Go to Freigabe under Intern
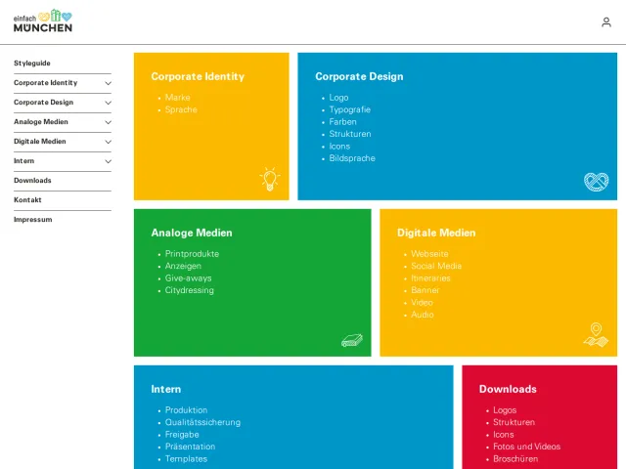 click(182, 434)
